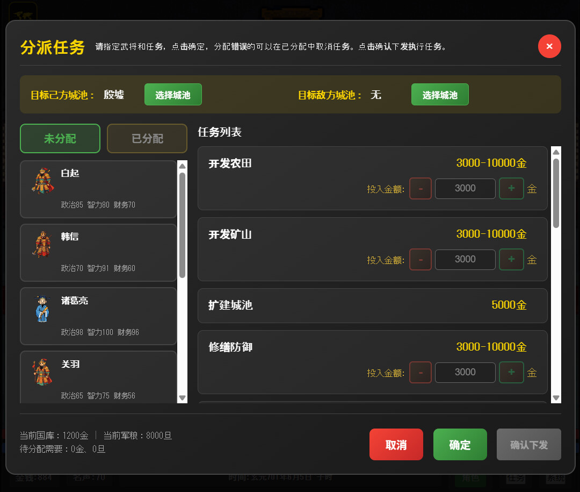This screenshot has height=492, width=580.
Task: Select general 诸葛亮 card
Action: (x=98, y=316)
